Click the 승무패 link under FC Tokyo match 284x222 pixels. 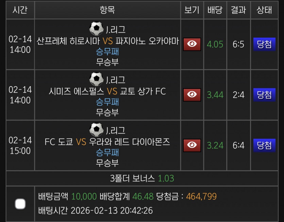107,153
